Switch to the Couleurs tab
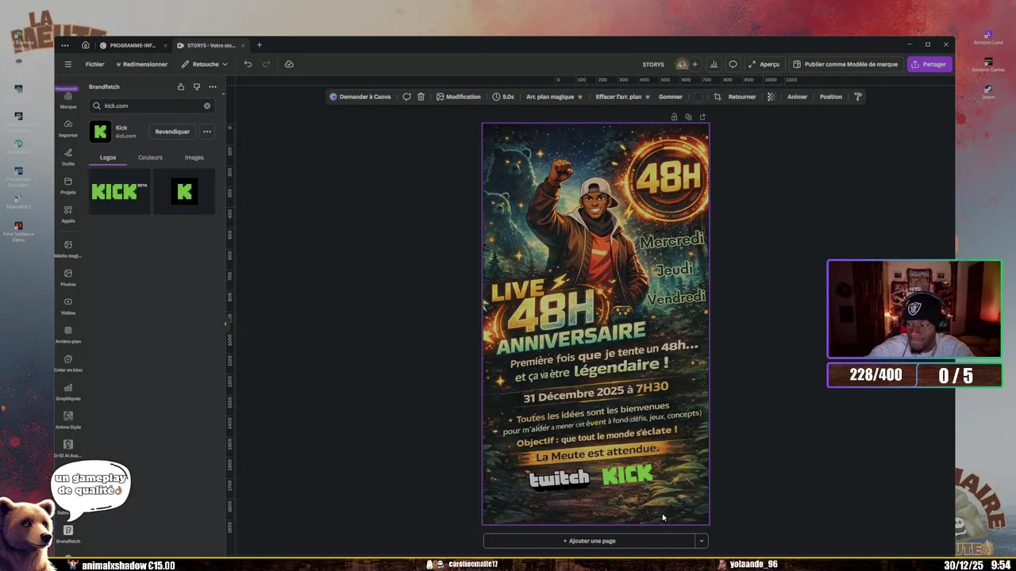This screenshot has height=571, width=1016. [x=150, y=157]
